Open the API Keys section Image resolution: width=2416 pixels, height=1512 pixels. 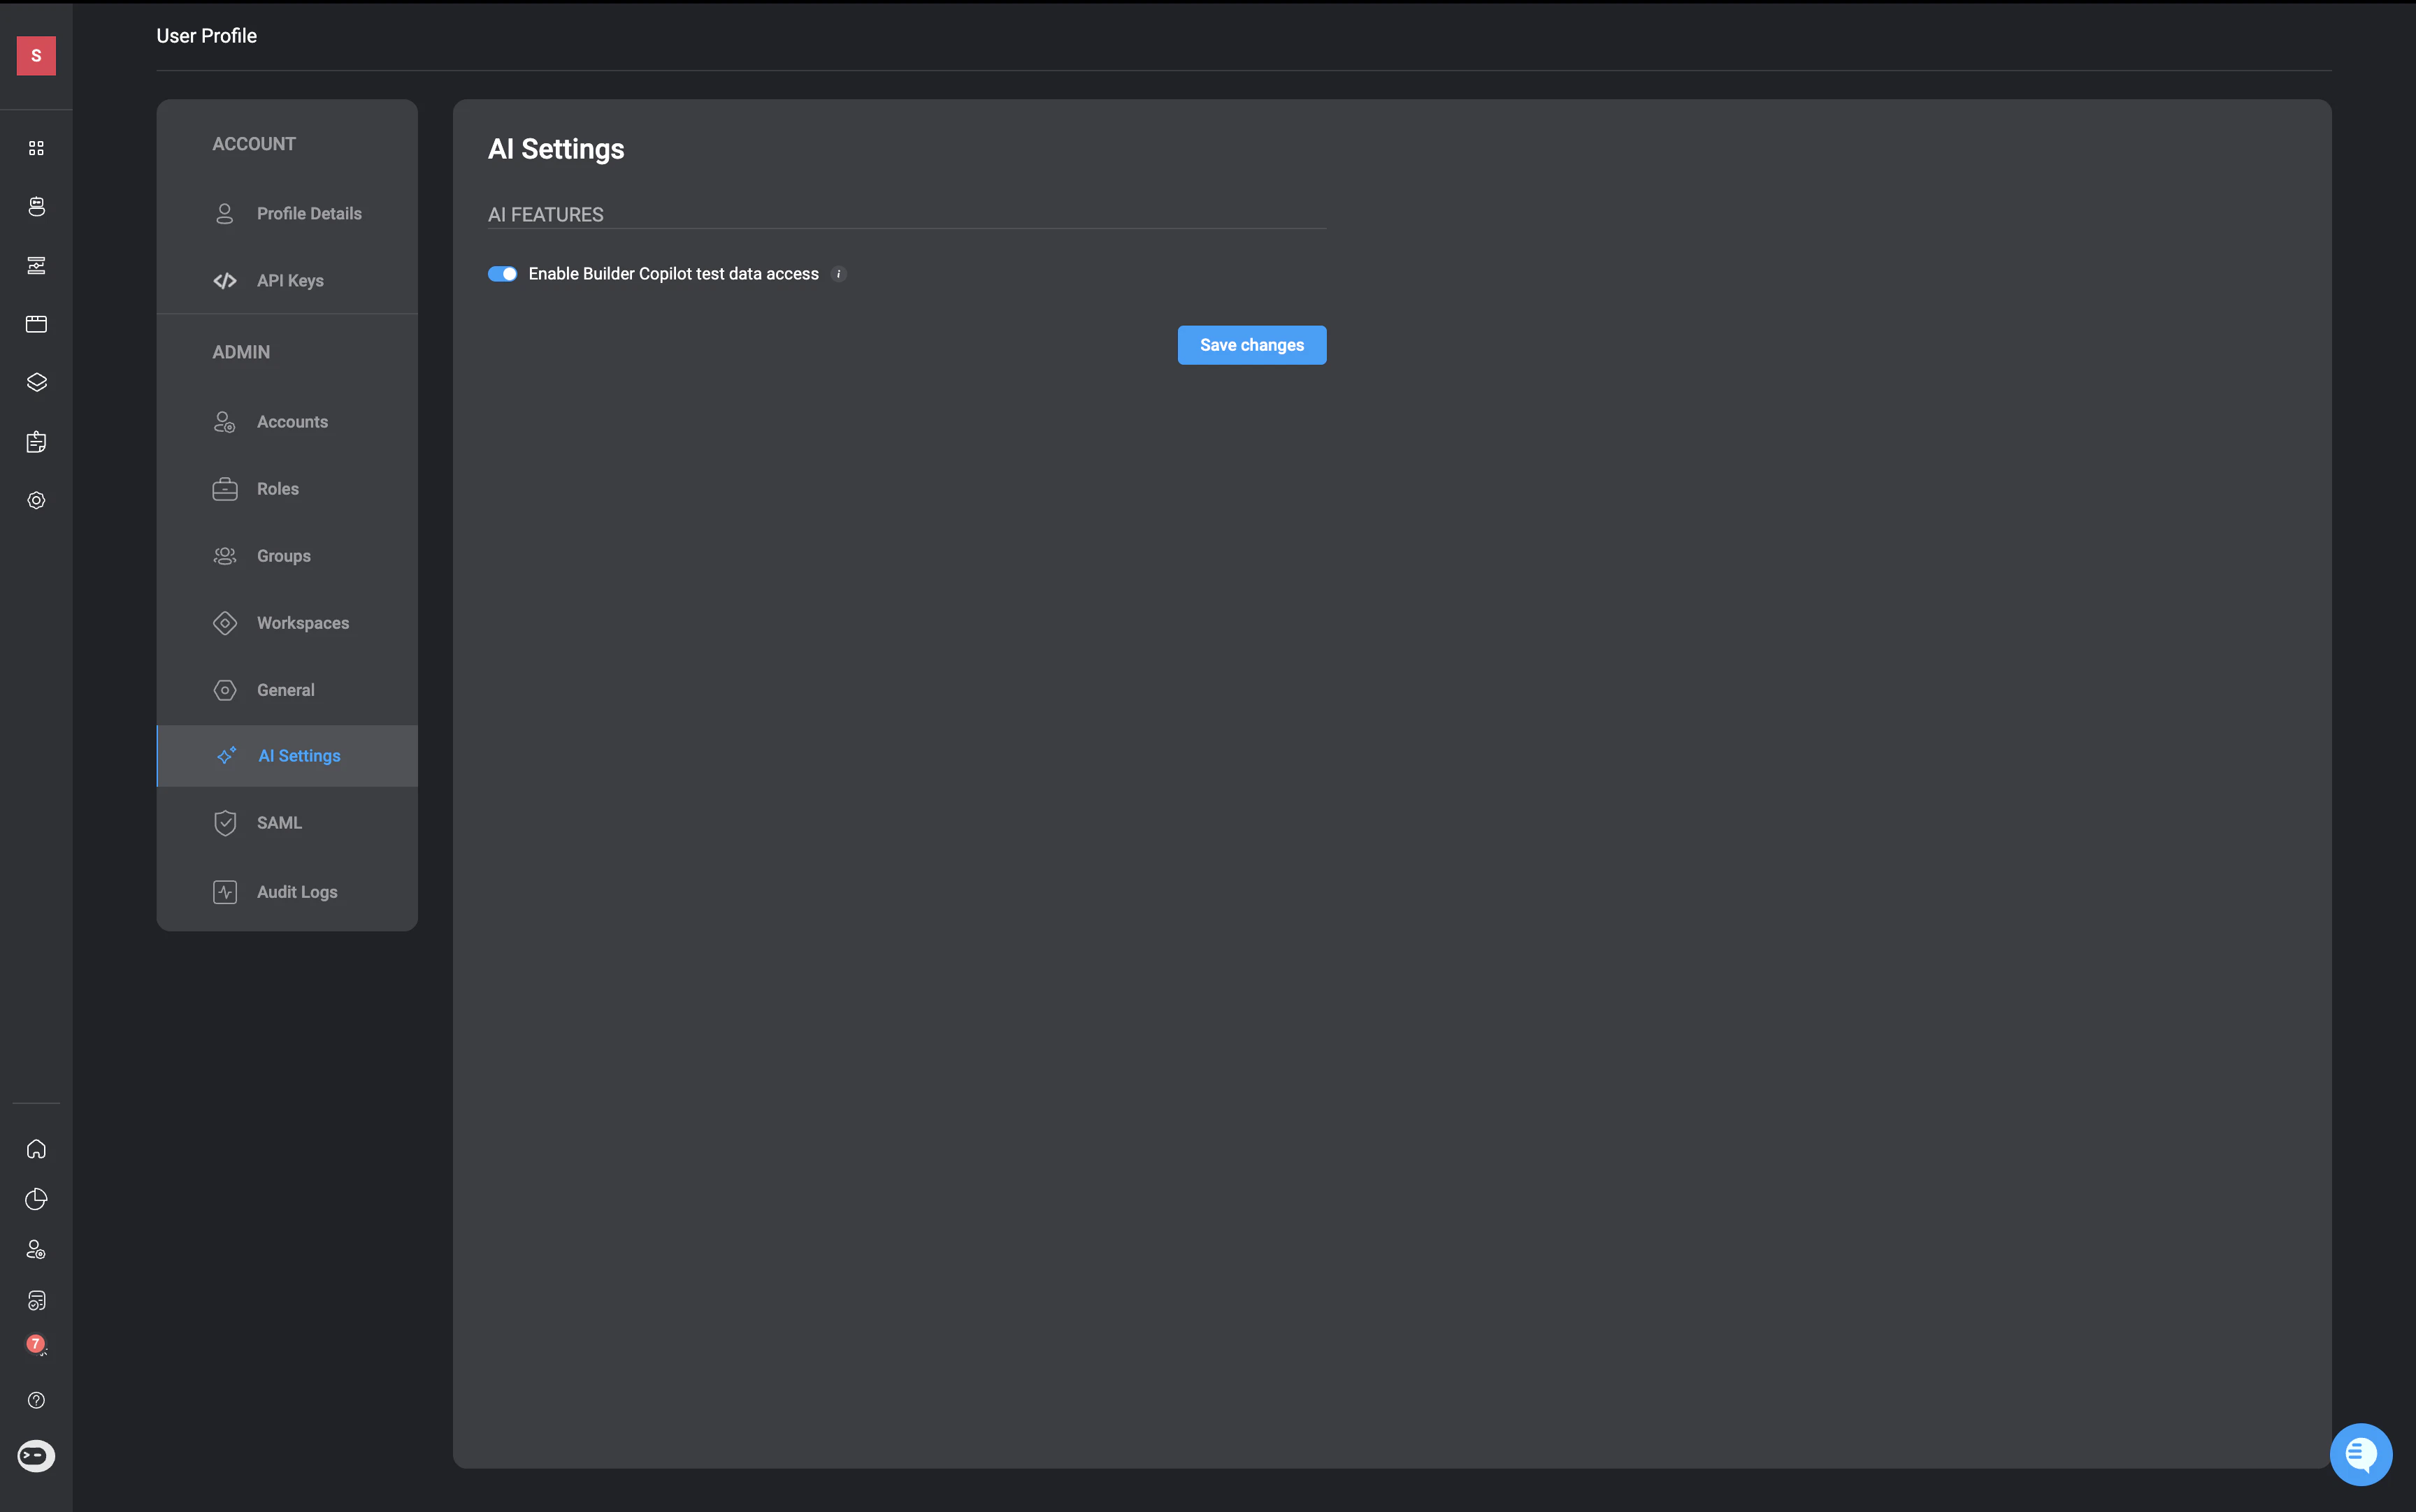pyautogui.click(x=289, y=281)
